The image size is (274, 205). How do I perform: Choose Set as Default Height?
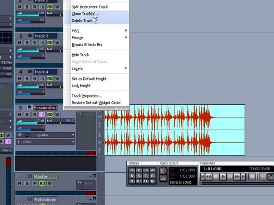[x=97, y=79]
